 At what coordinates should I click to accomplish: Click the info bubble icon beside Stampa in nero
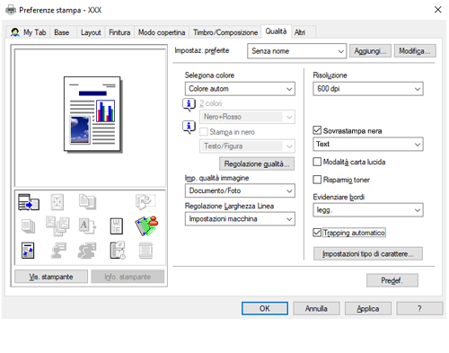(189, 128)
